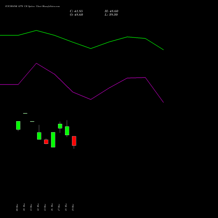Select the tall green candle for 16 Mar
This screenshot has height=218, width=218.
coord(53,140)
